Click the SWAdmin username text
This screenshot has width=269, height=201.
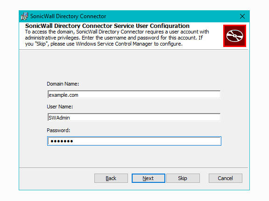59,118
